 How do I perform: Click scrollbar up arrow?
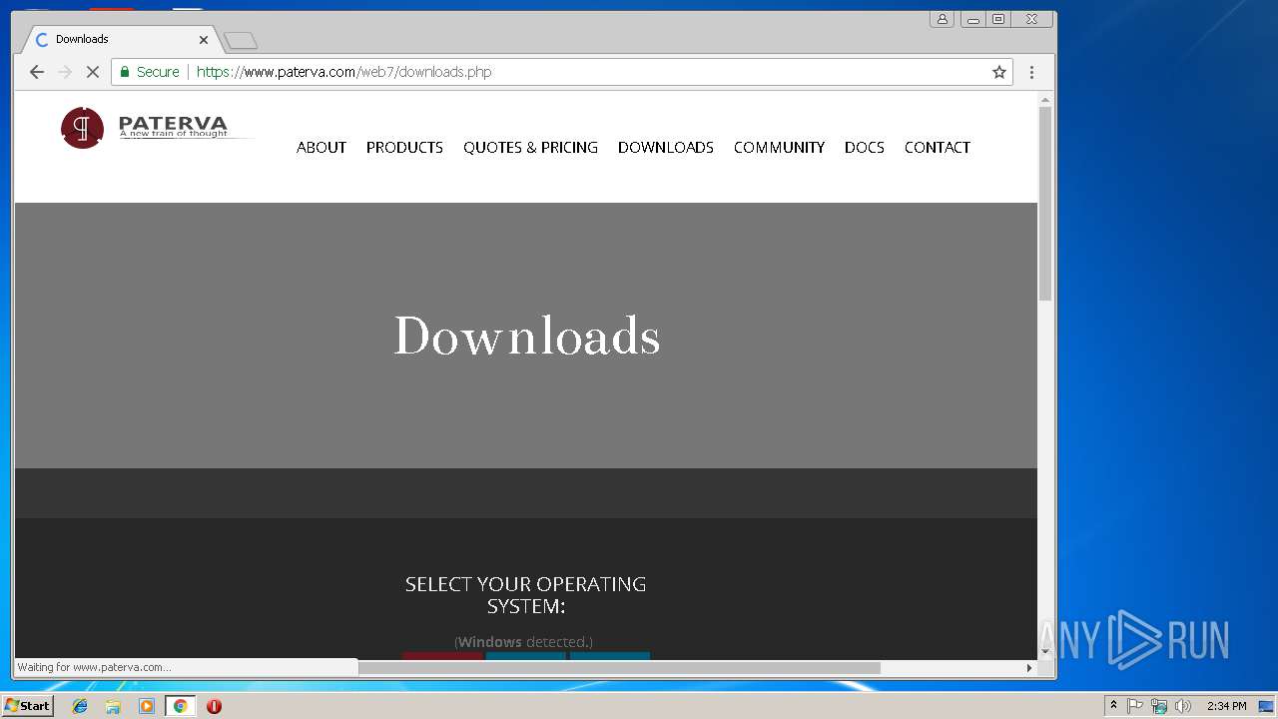click(x=1045, y=100)
